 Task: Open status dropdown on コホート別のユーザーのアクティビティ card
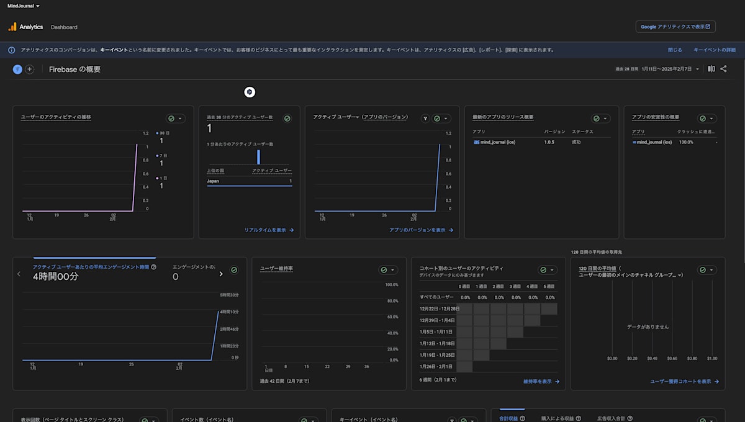548,270
